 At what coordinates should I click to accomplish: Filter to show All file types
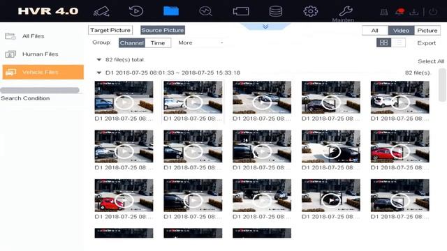pos(375,31)
